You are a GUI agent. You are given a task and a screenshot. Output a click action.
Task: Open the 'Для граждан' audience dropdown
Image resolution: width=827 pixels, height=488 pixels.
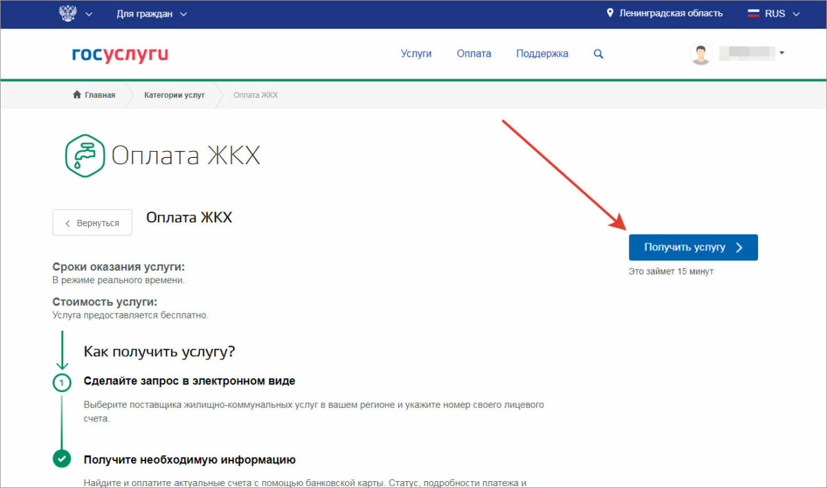tap(152, 14)
